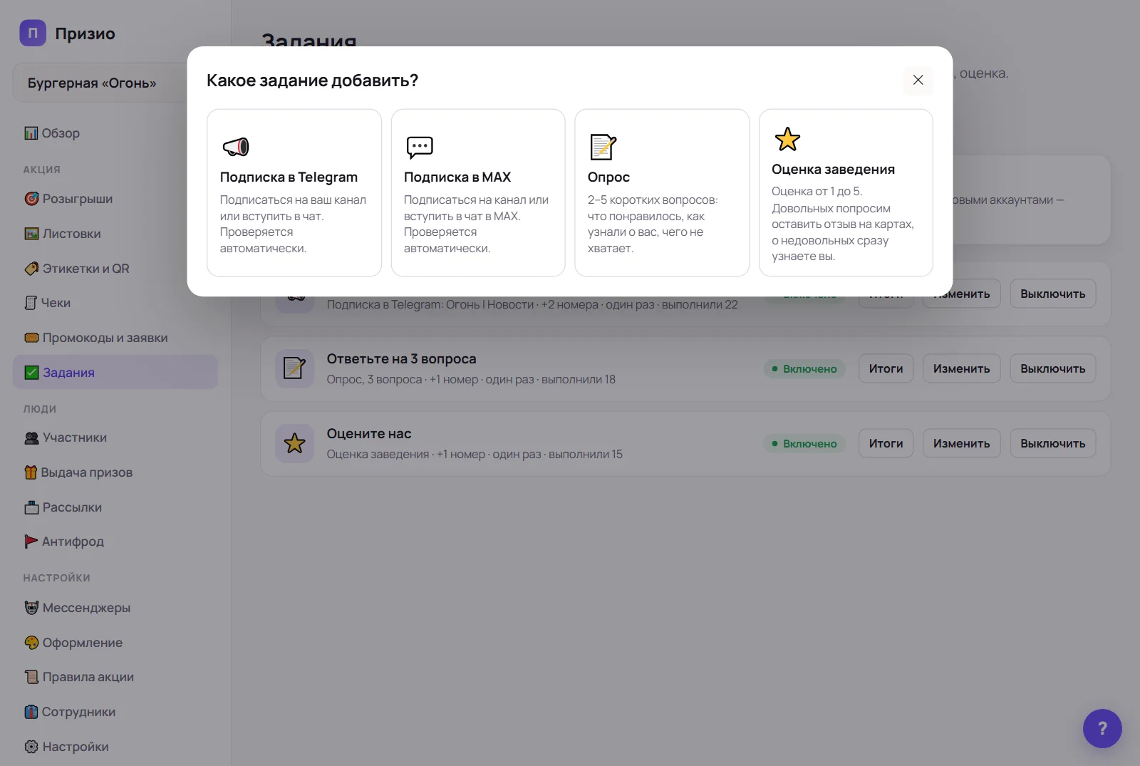Click the megaphone icon for Telegram subscription
Viewport: 1140px width, 766px height.
pyautogui.click(x=236, y=147)
